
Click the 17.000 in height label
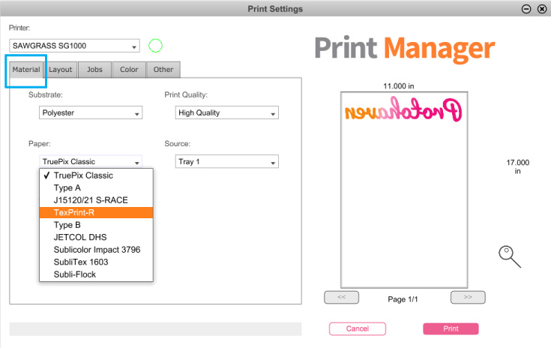(x=517, y=167)
